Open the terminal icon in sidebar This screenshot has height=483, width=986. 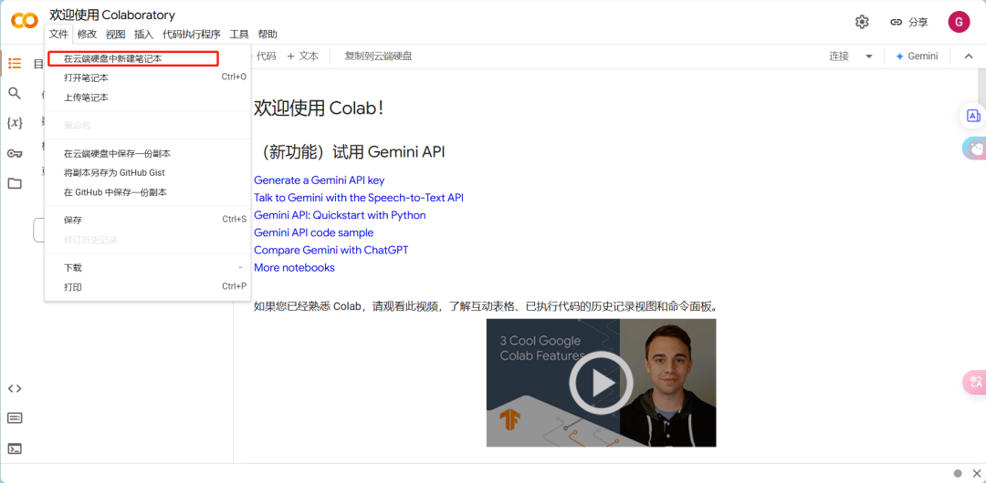pyautogui.click(x=15, y=448)
